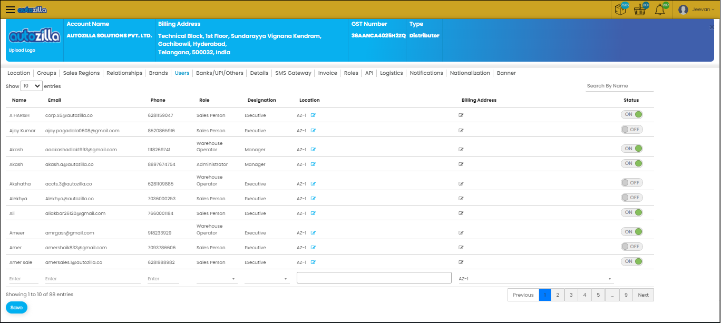
Task: Click the user avatar icon
Action: point(683,9)
